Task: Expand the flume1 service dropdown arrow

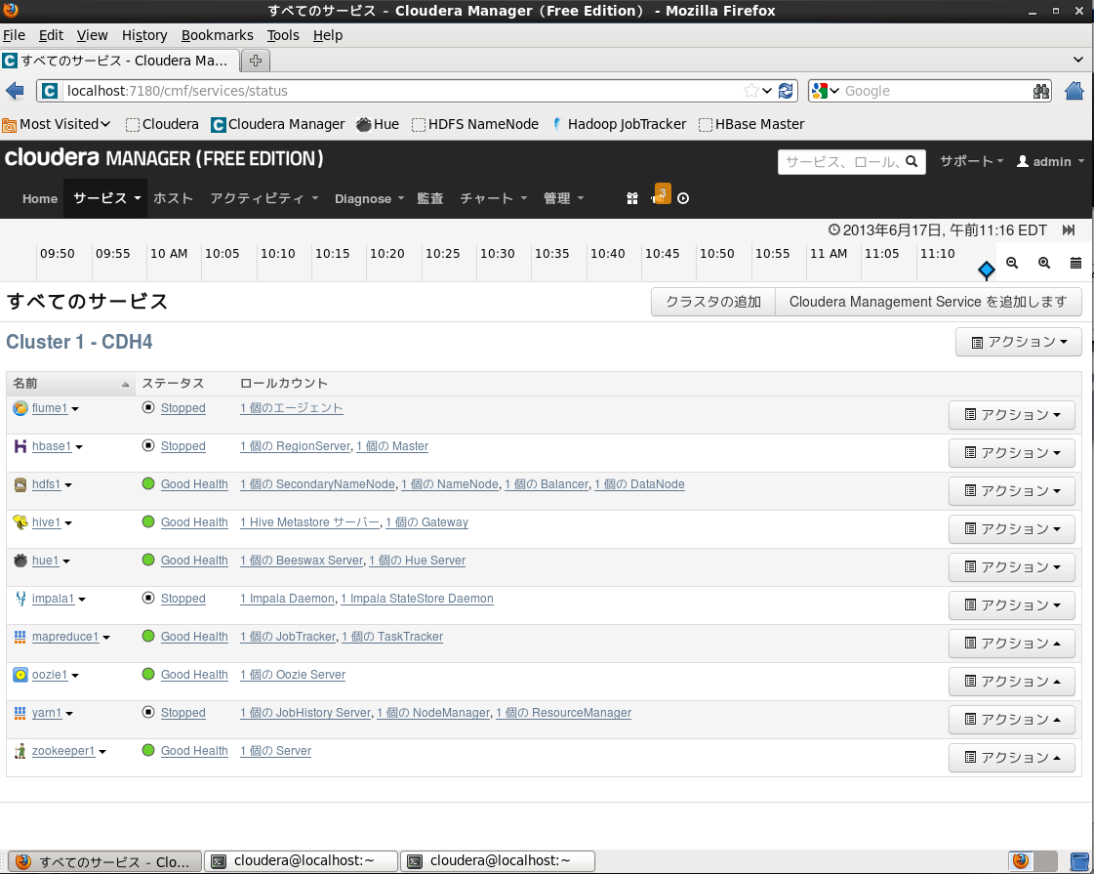Action: 75,409
